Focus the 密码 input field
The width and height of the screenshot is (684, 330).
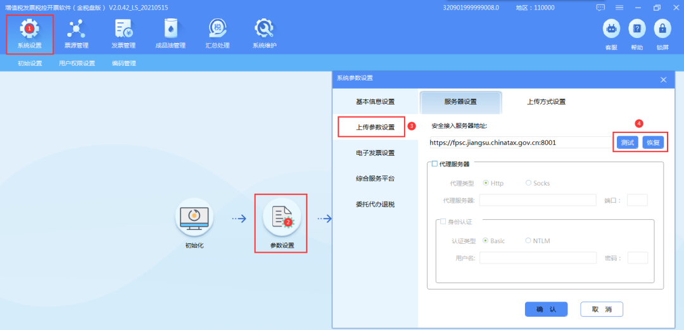click(x=637, y=258)
